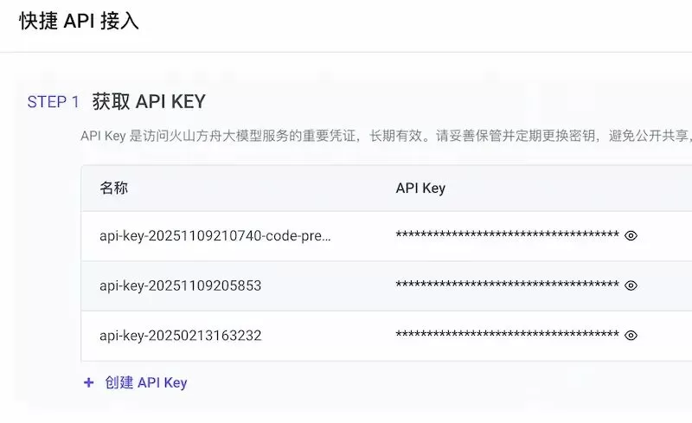Open the 创建 API Key link
692x423 pixels.
(146, 382)
